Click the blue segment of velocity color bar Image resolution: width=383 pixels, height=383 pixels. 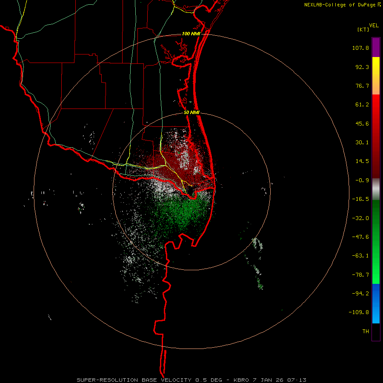(x=376, y=303)
